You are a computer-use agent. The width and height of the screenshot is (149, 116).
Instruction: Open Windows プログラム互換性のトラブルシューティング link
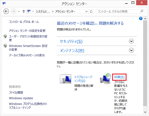[x=28, y=106]
